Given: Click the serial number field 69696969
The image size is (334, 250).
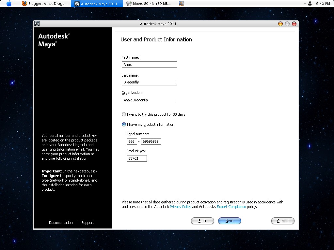Looking at the screenshot, I should pyautogui.click(x=151, y=141).
